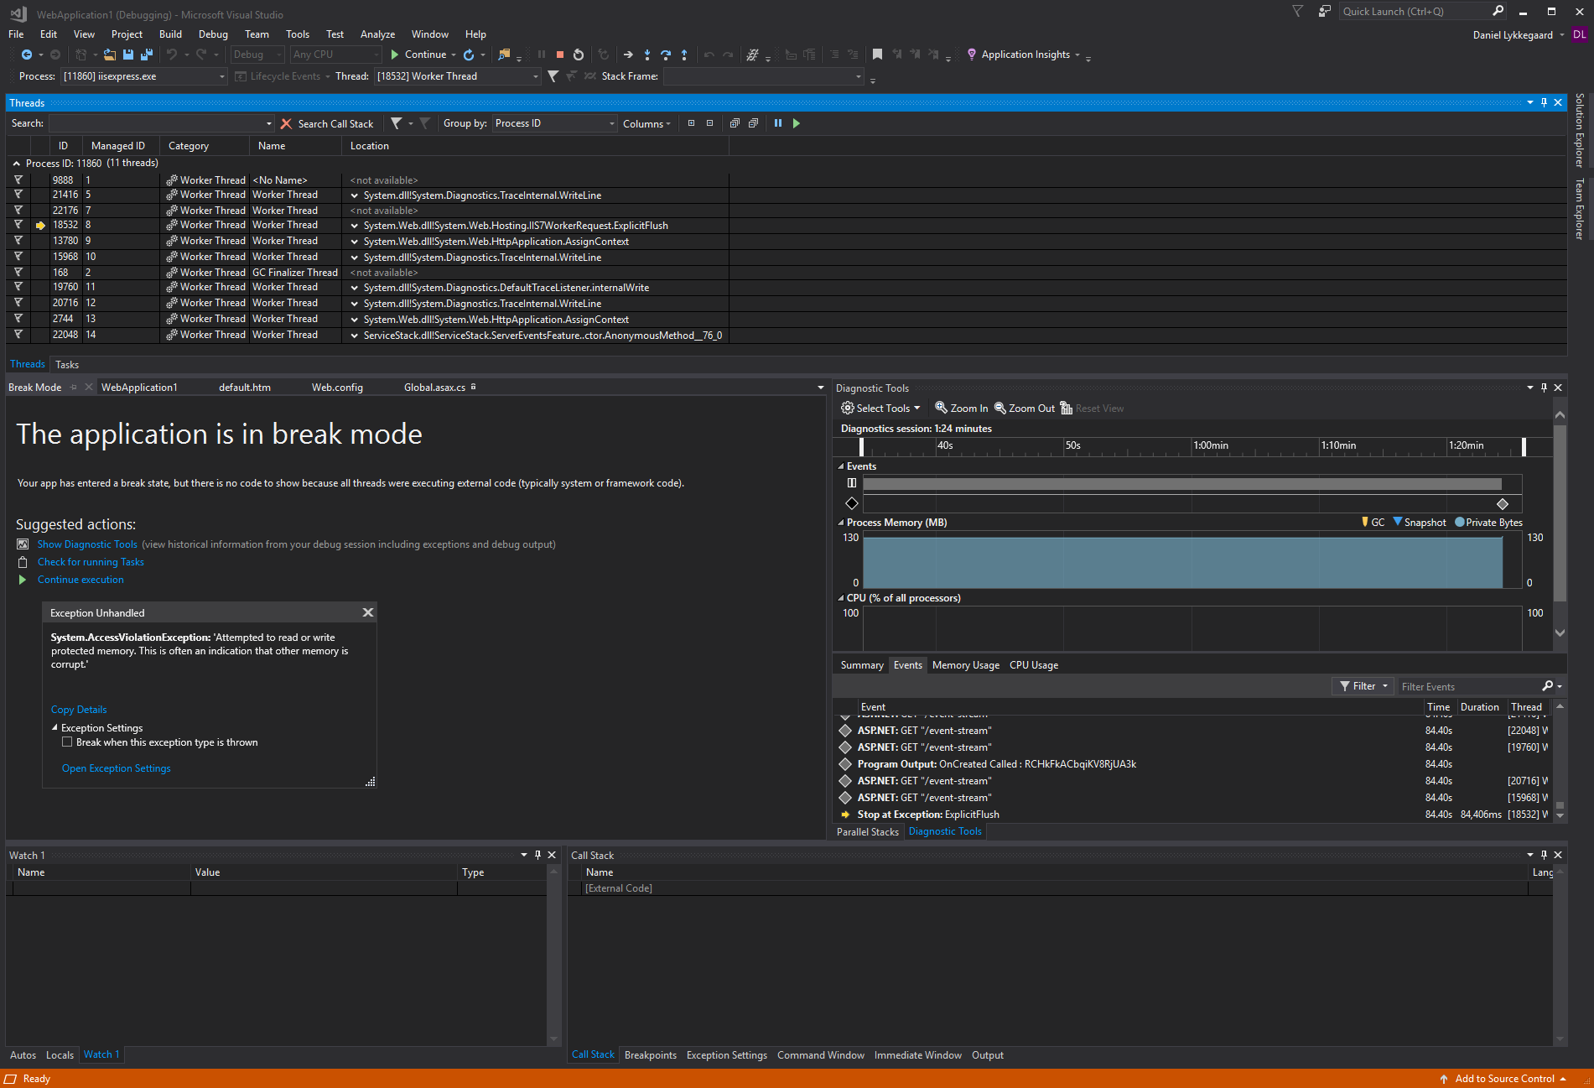Image resolution: width=1594 pixels, height=1088 pixels.
Task: Stop debugging with the red square icon
Action: 560,55
